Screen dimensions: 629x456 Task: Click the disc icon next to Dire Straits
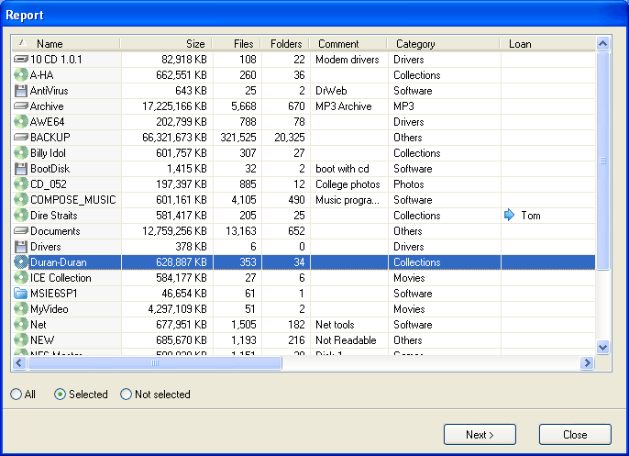21,216
